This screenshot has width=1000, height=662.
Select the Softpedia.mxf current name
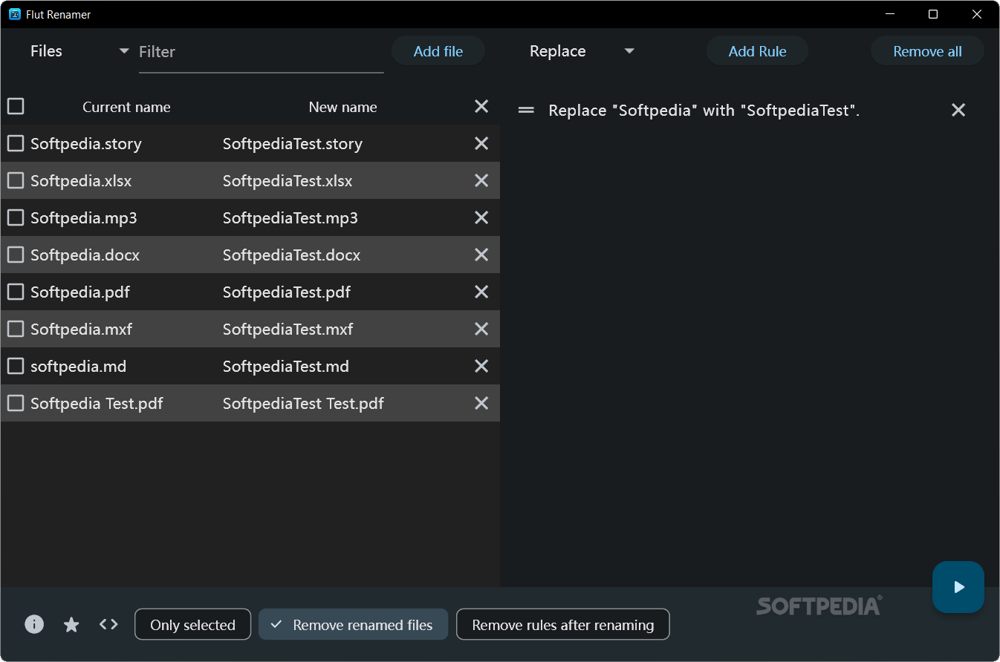81,330
